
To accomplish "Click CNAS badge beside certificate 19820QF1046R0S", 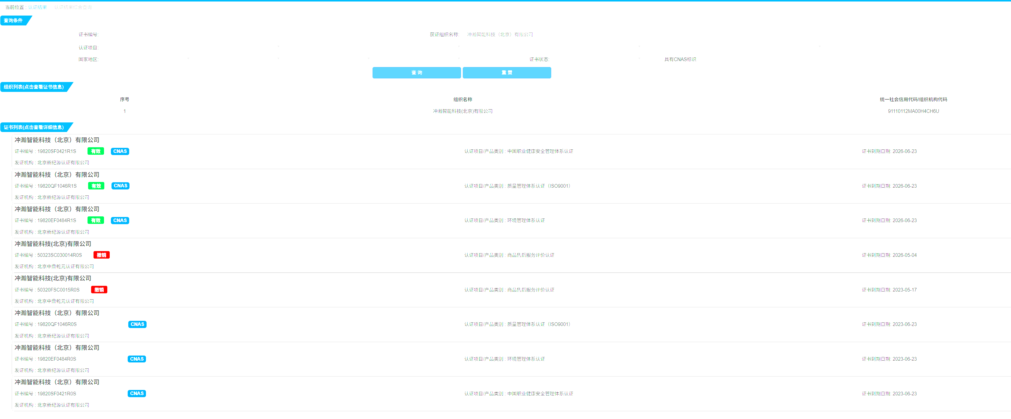I will pyautogui.click(x=137, y=324).
